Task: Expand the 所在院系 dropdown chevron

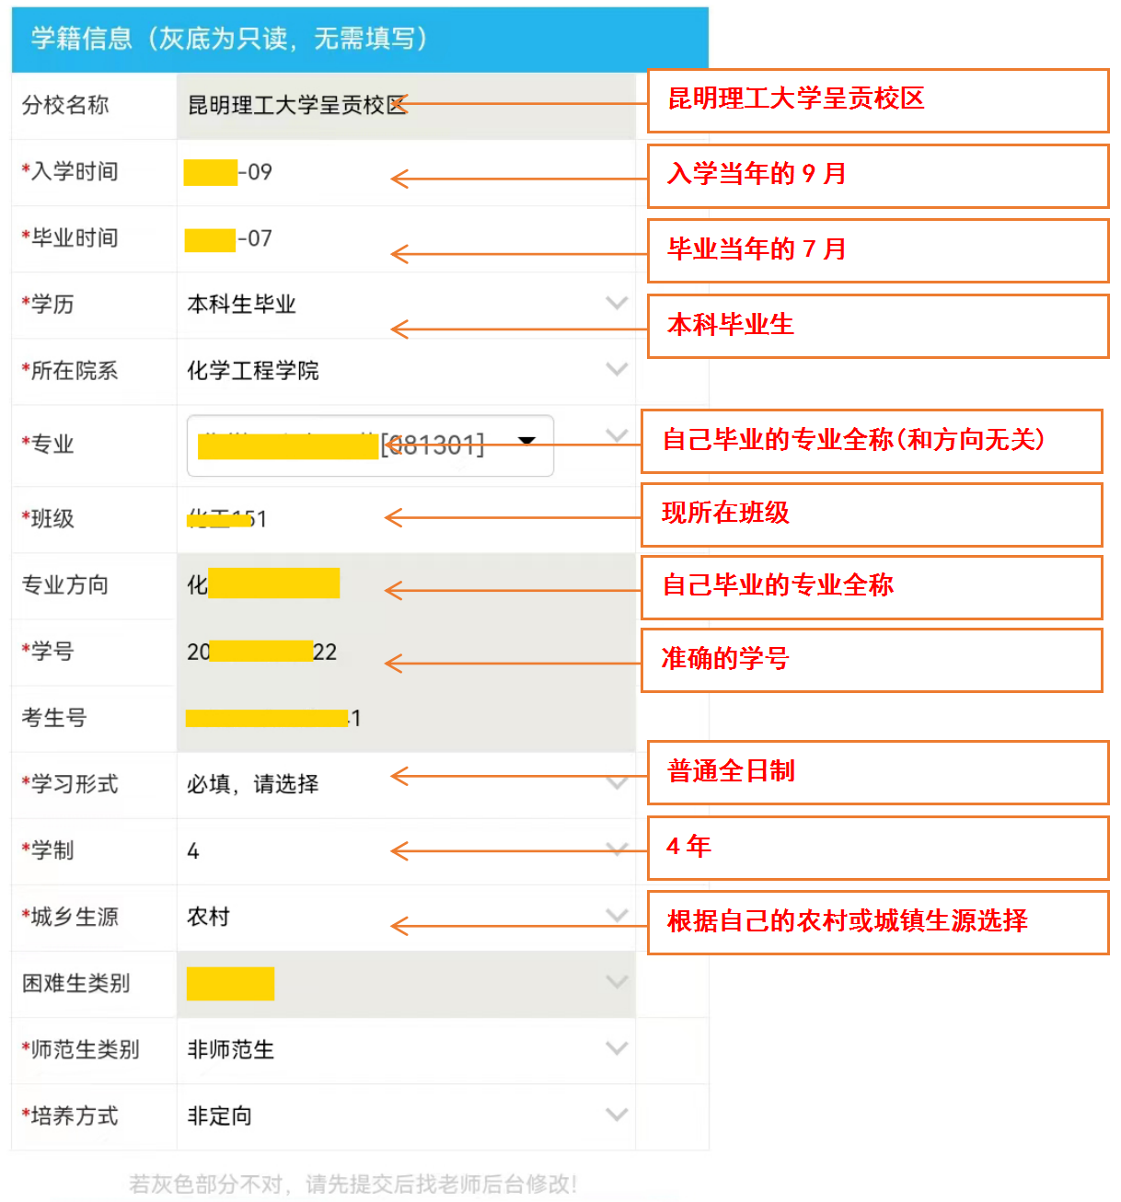Action: tap(617, 369)
